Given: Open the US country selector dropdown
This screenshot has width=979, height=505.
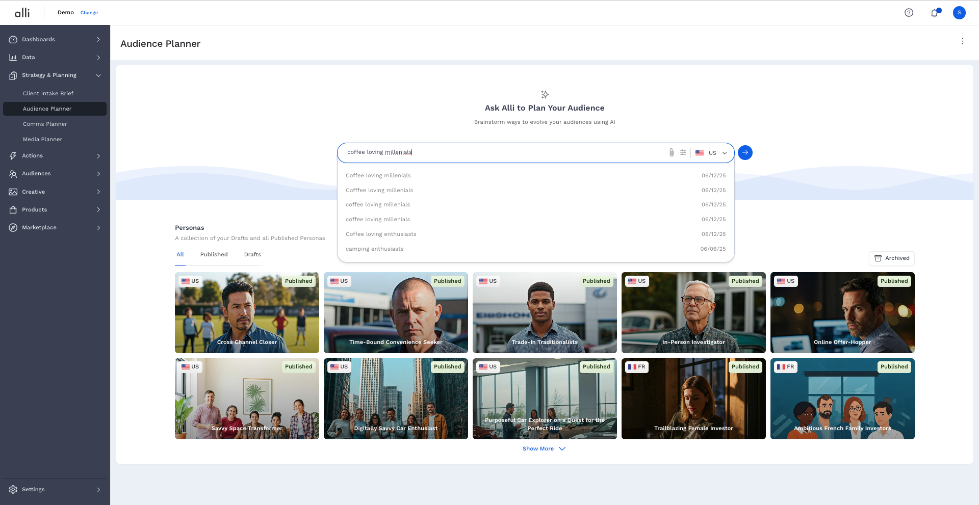Looking at the screenshot, I should click(712, 153).
